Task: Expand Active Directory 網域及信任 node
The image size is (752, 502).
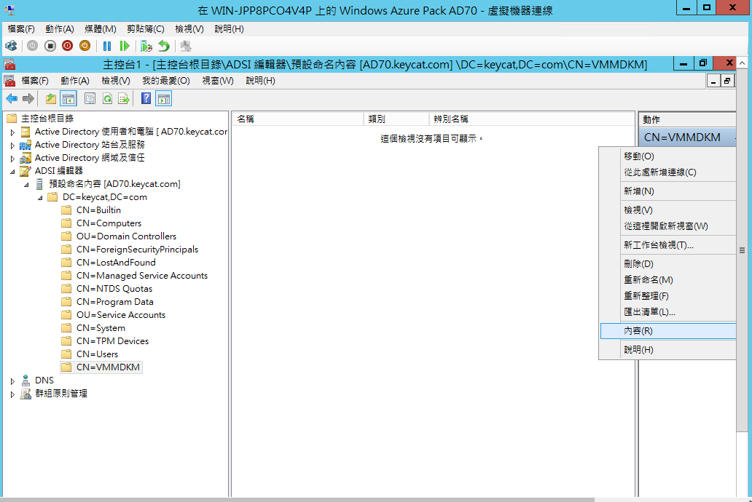Action: pyautogui.click(x=12, y=158)
